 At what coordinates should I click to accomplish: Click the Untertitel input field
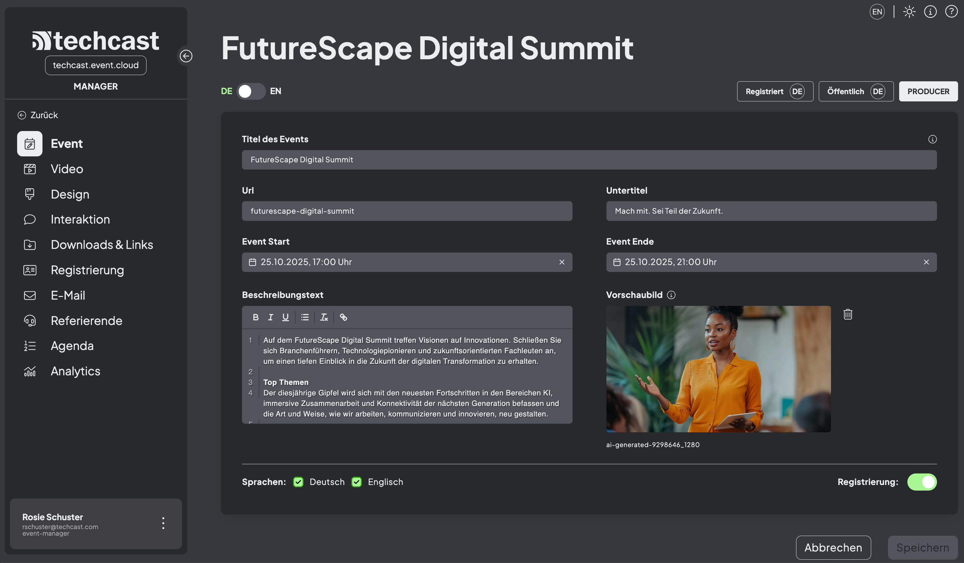pos(771,211)
